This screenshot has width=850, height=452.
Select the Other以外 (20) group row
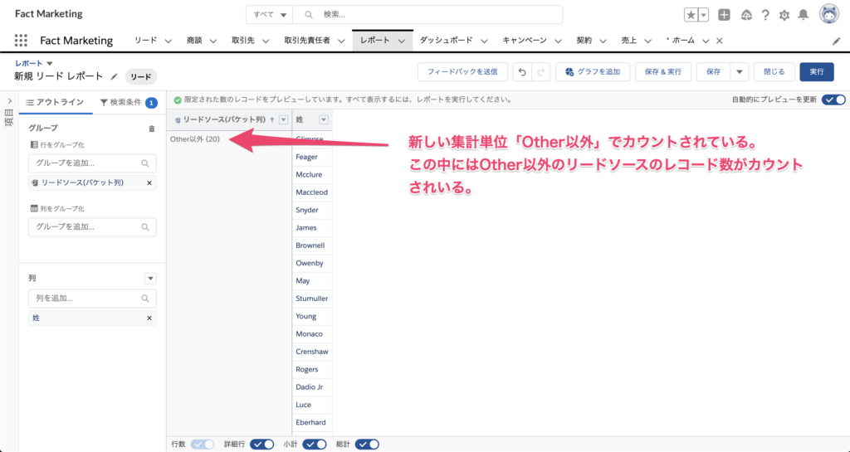click(194, 139)
